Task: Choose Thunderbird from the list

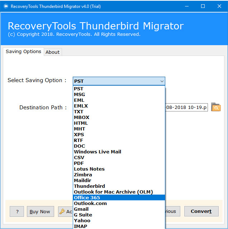Action: (x=119, y=186)
